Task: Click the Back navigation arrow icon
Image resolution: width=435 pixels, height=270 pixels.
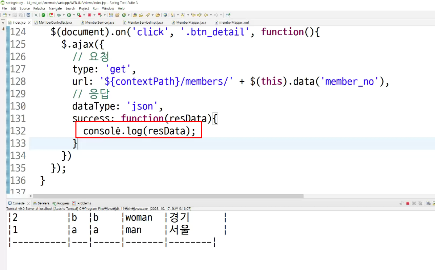Action: pyautogui.click(x=206, y=15)
